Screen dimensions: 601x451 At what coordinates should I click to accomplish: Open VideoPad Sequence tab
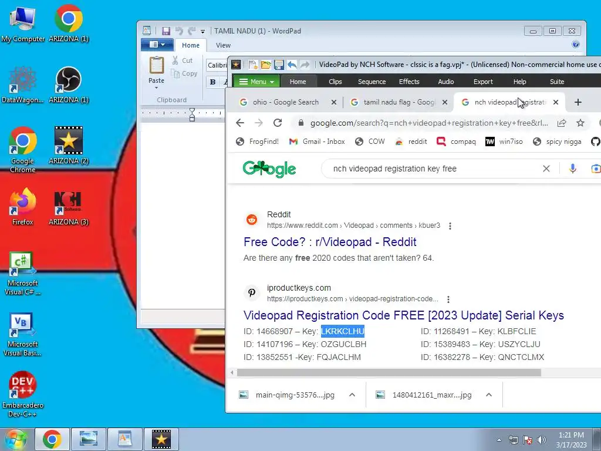372,82
